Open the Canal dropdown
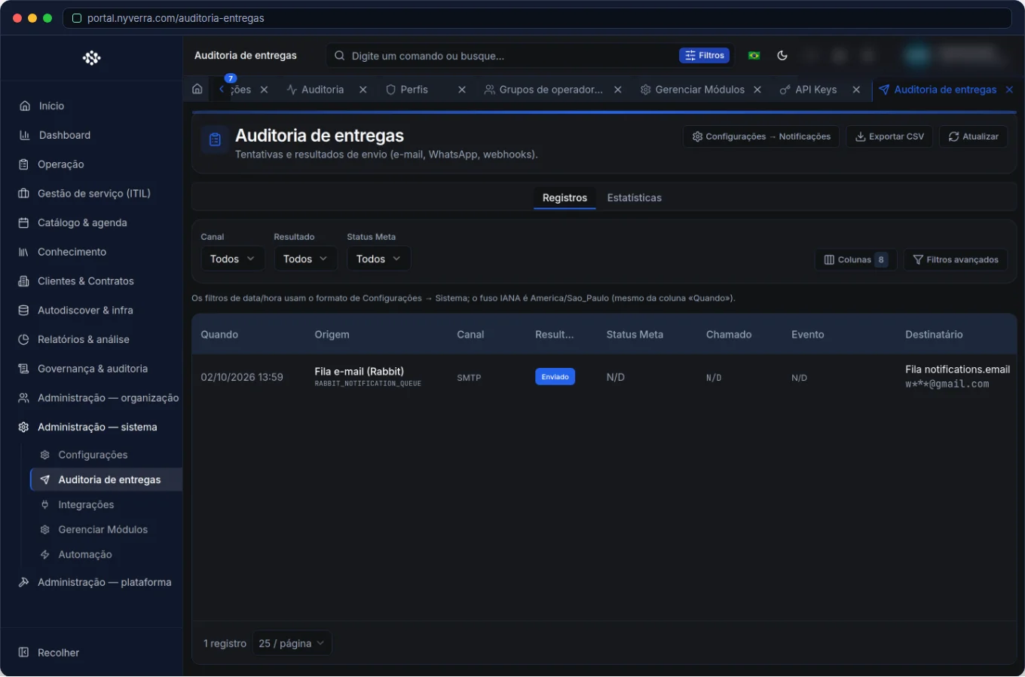The width and height of the screenshot is (1025, 677). (233, 259)
